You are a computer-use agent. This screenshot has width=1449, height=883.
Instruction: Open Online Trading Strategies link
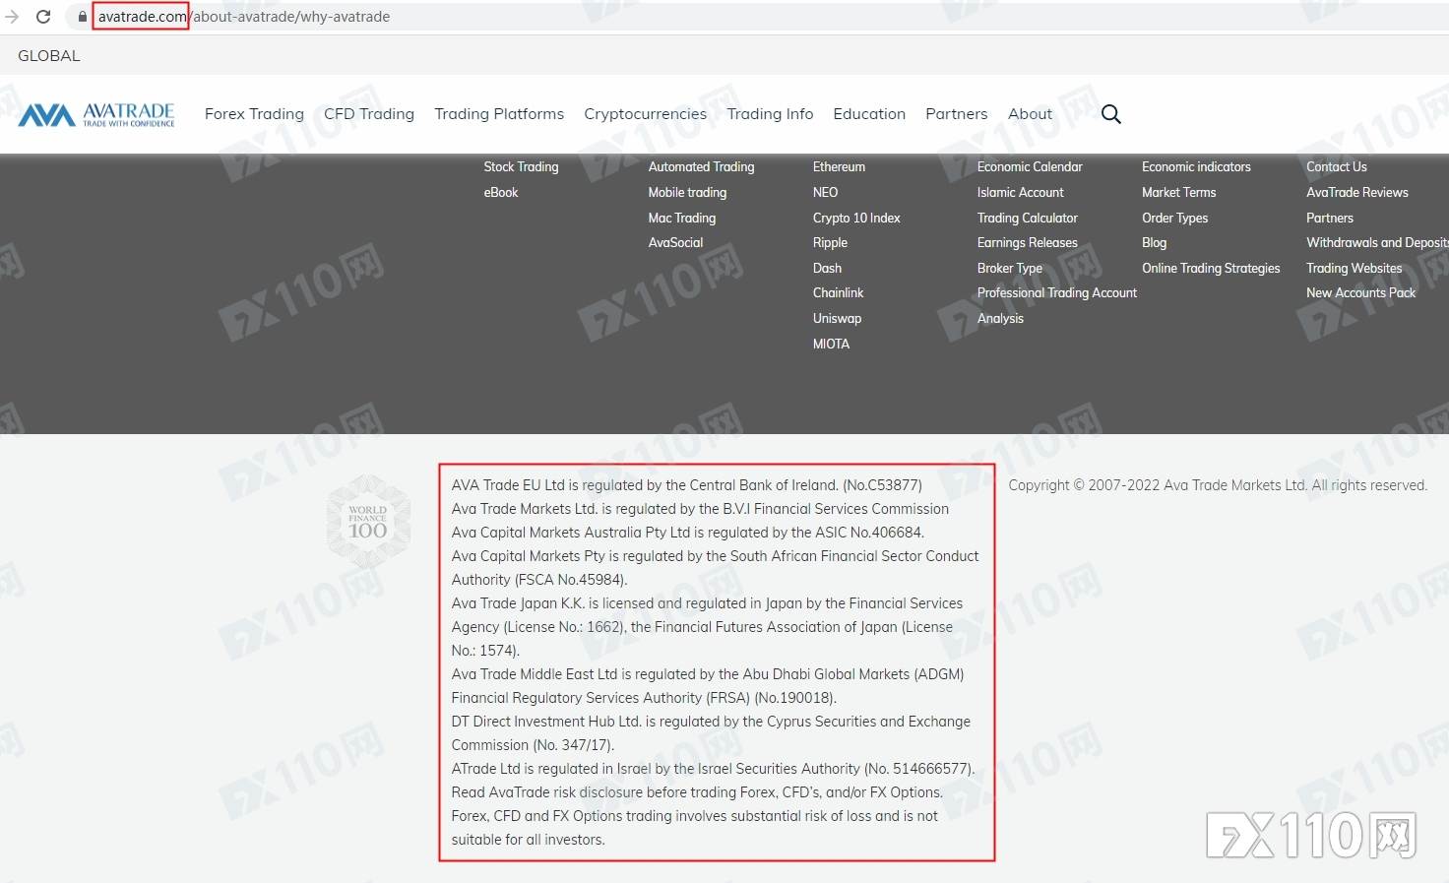coord(1211,269)
